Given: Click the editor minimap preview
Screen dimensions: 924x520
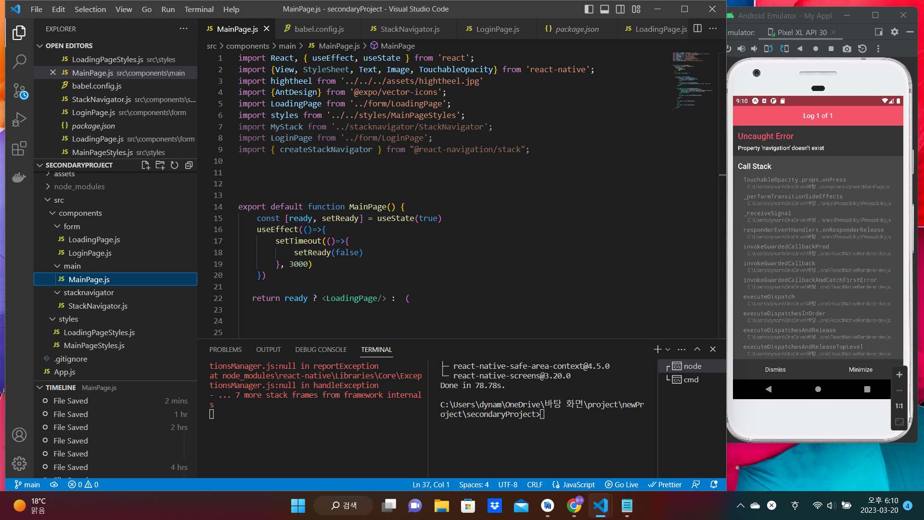Looking at the screenshot, I should click(693, 82).
